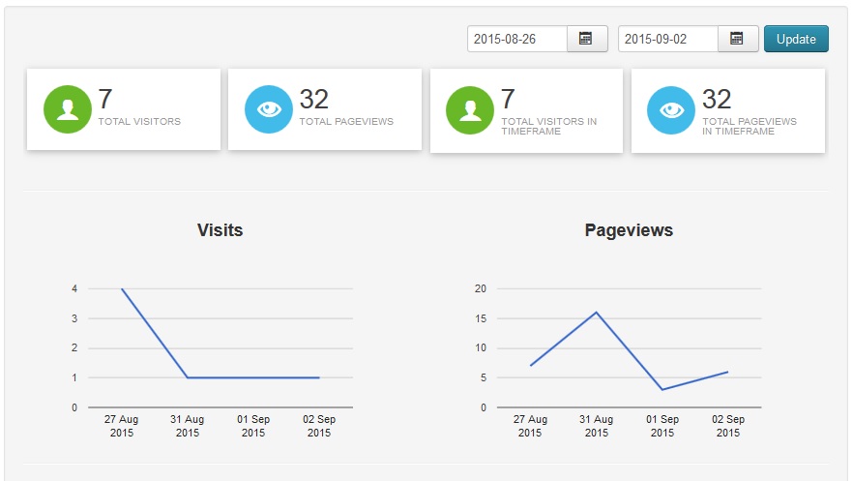The width and height of the screenshot is (853, 481).
Task: Click the Update button
Action: click(796, 39)
